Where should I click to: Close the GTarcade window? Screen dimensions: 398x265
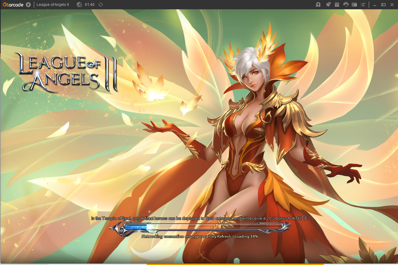[392, 5]
